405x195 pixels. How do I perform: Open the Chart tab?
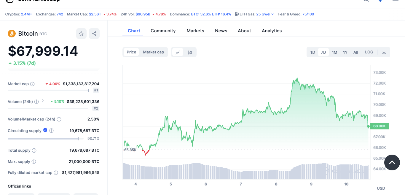pos(134,31)
